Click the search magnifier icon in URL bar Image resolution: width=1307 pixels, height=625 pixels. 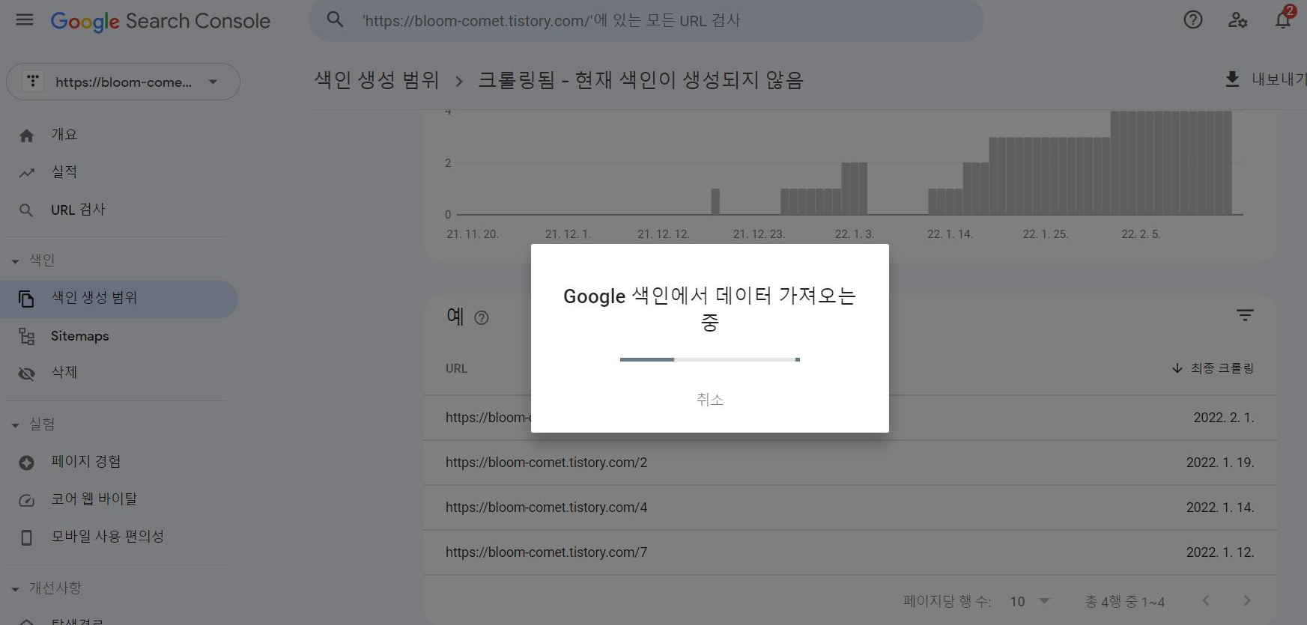click(335, 20)
